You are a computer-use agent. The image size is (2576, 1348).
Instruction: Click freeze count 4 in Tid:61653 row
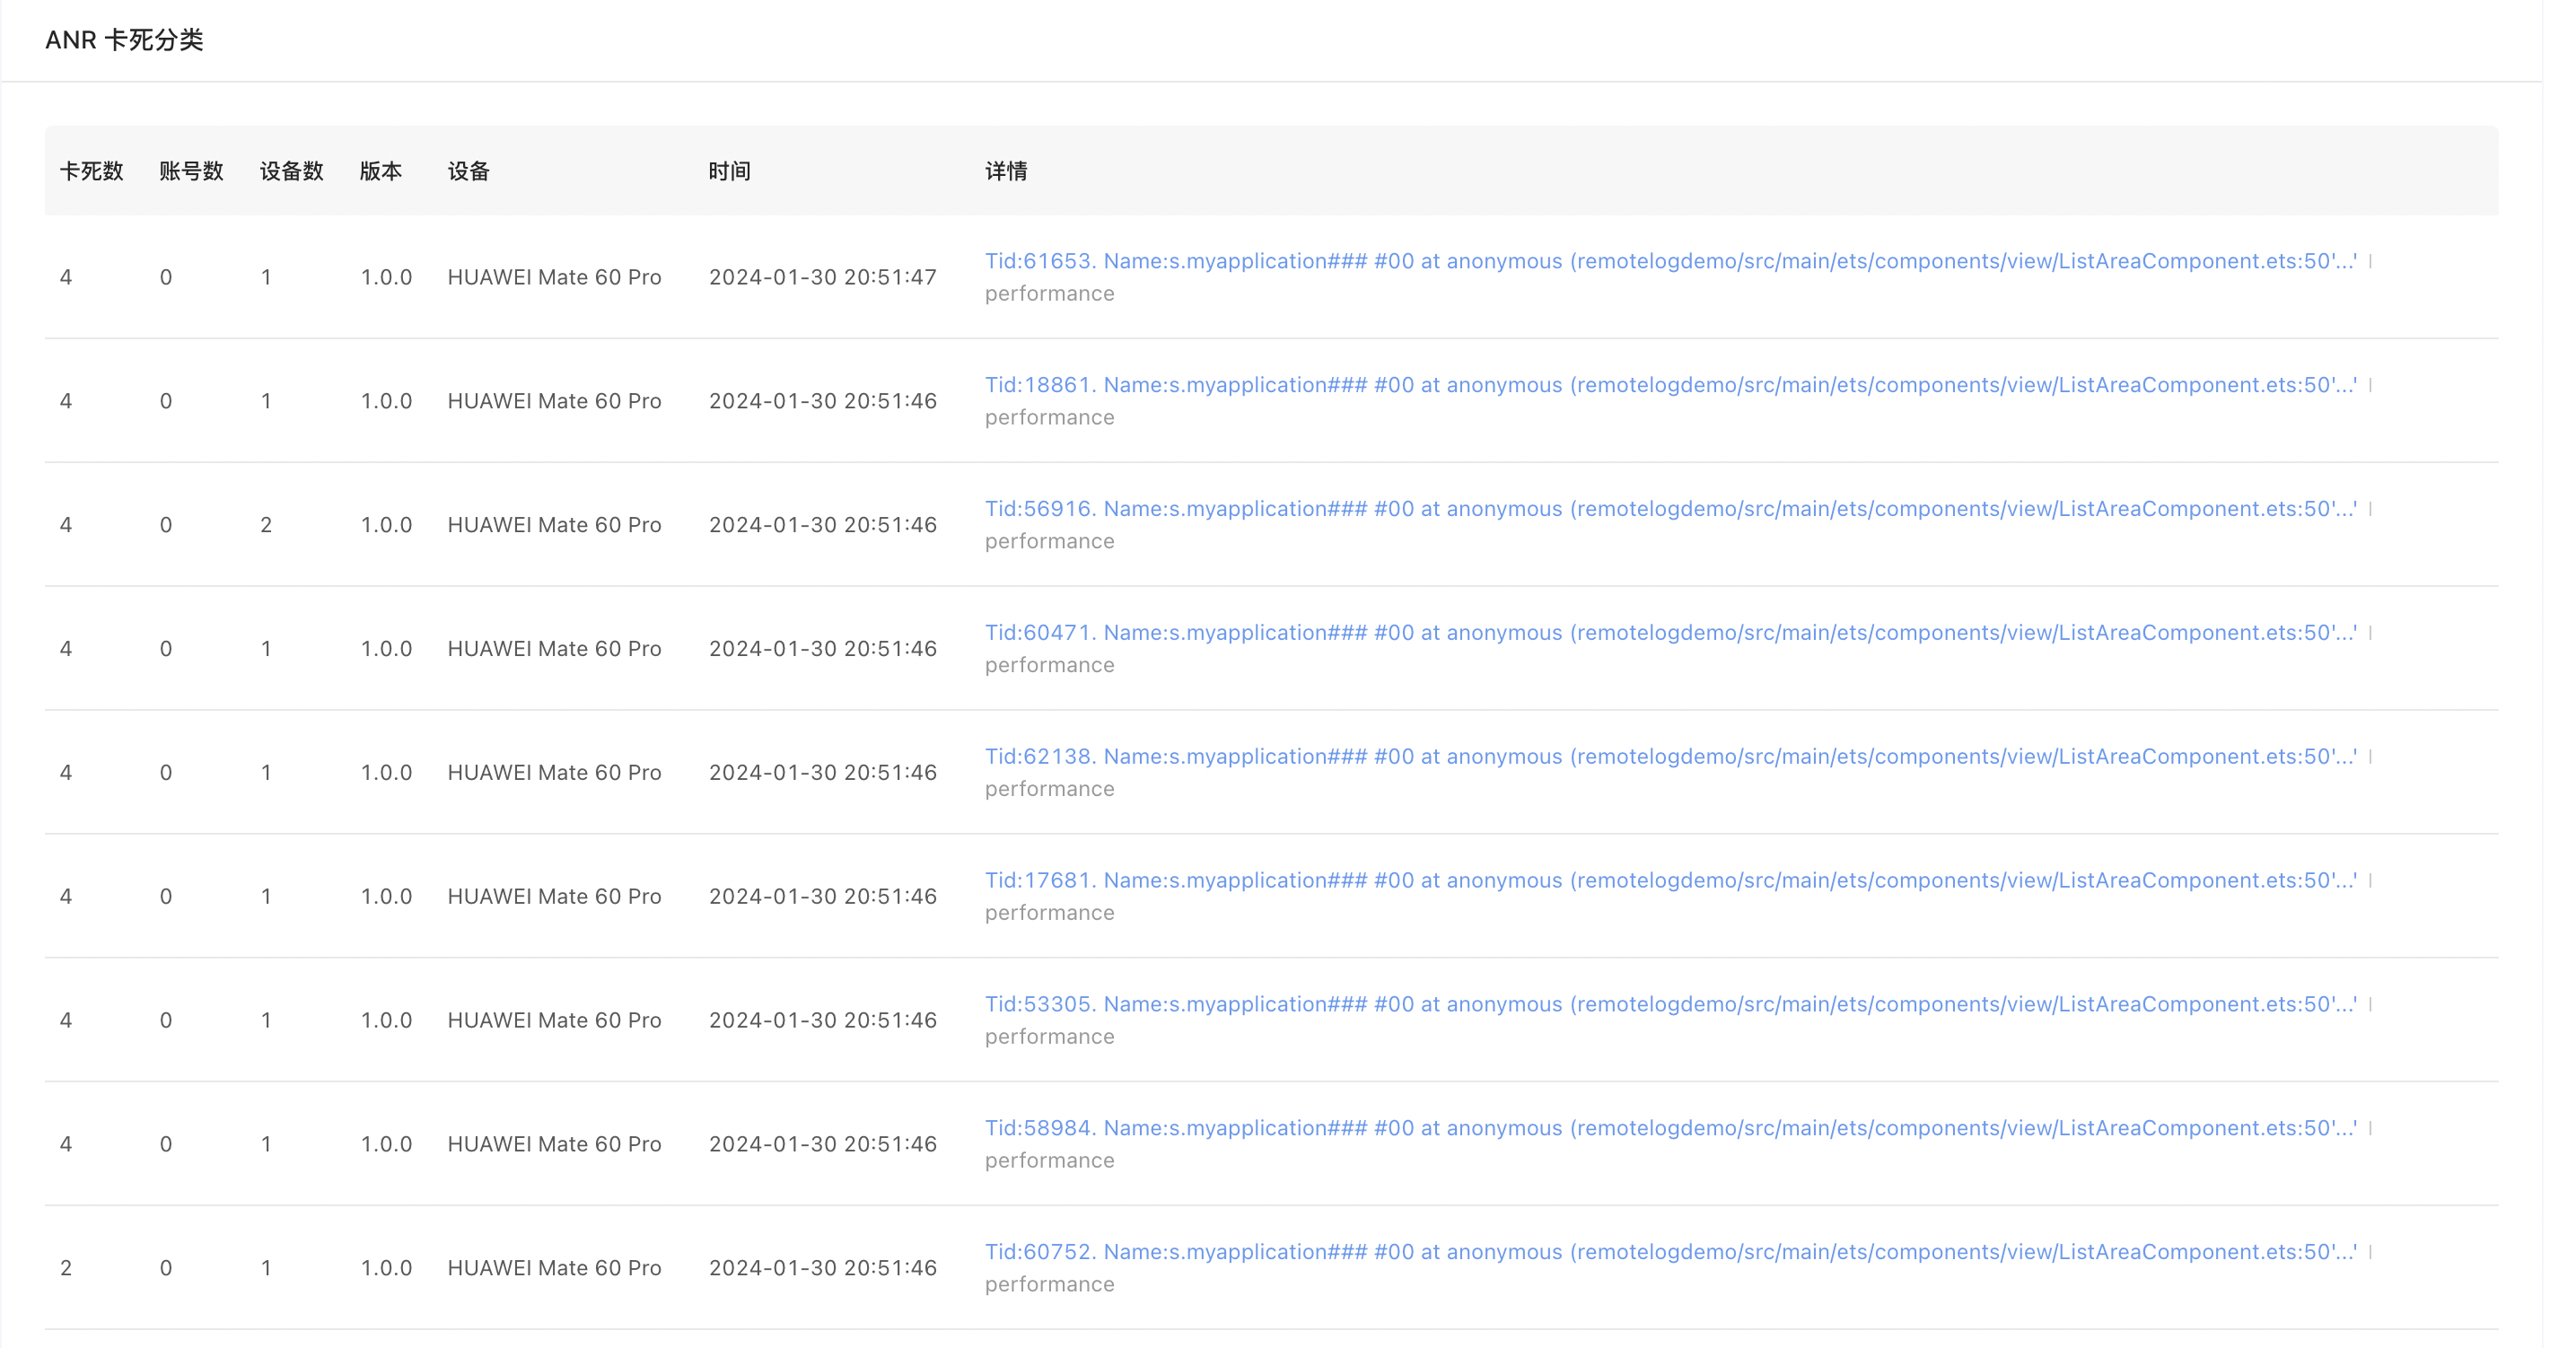click(66, 277)
